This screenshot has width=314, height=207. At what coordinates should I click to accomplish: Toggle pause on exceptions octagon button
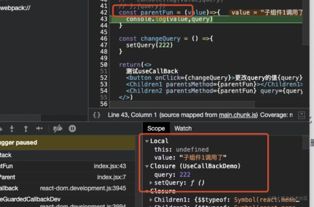(x=72, y=129)
